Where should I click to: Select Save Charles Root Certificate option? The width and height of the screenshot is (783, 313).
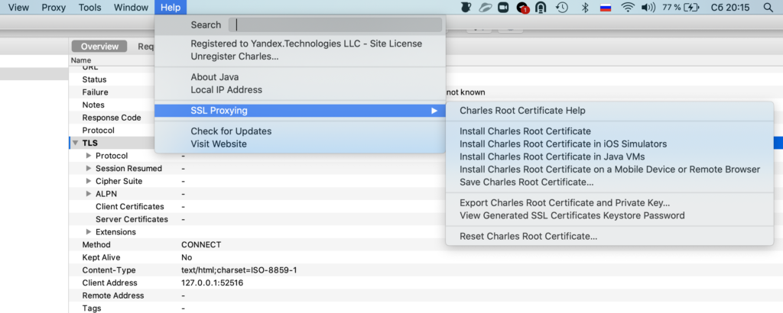click(526, 182)
